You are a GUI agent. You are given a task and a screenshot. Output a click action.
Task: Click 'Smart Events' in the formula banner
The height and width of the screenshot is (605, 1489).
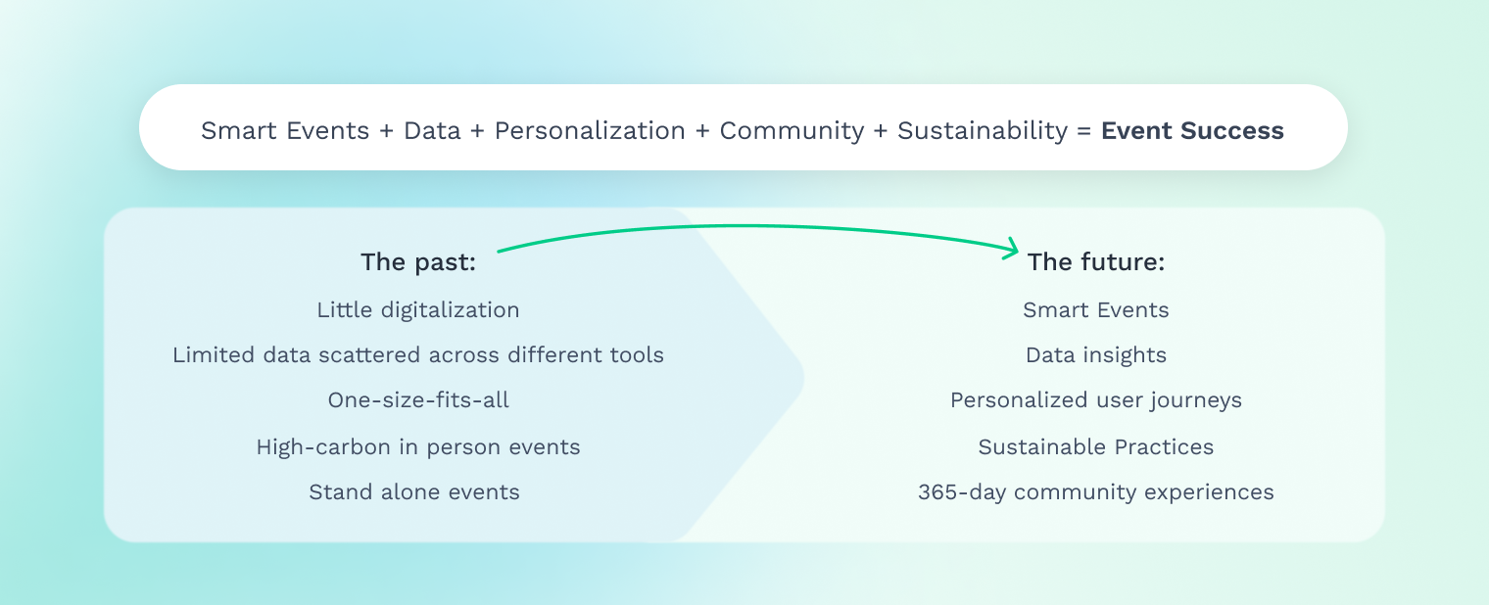(x=285, y=131)
